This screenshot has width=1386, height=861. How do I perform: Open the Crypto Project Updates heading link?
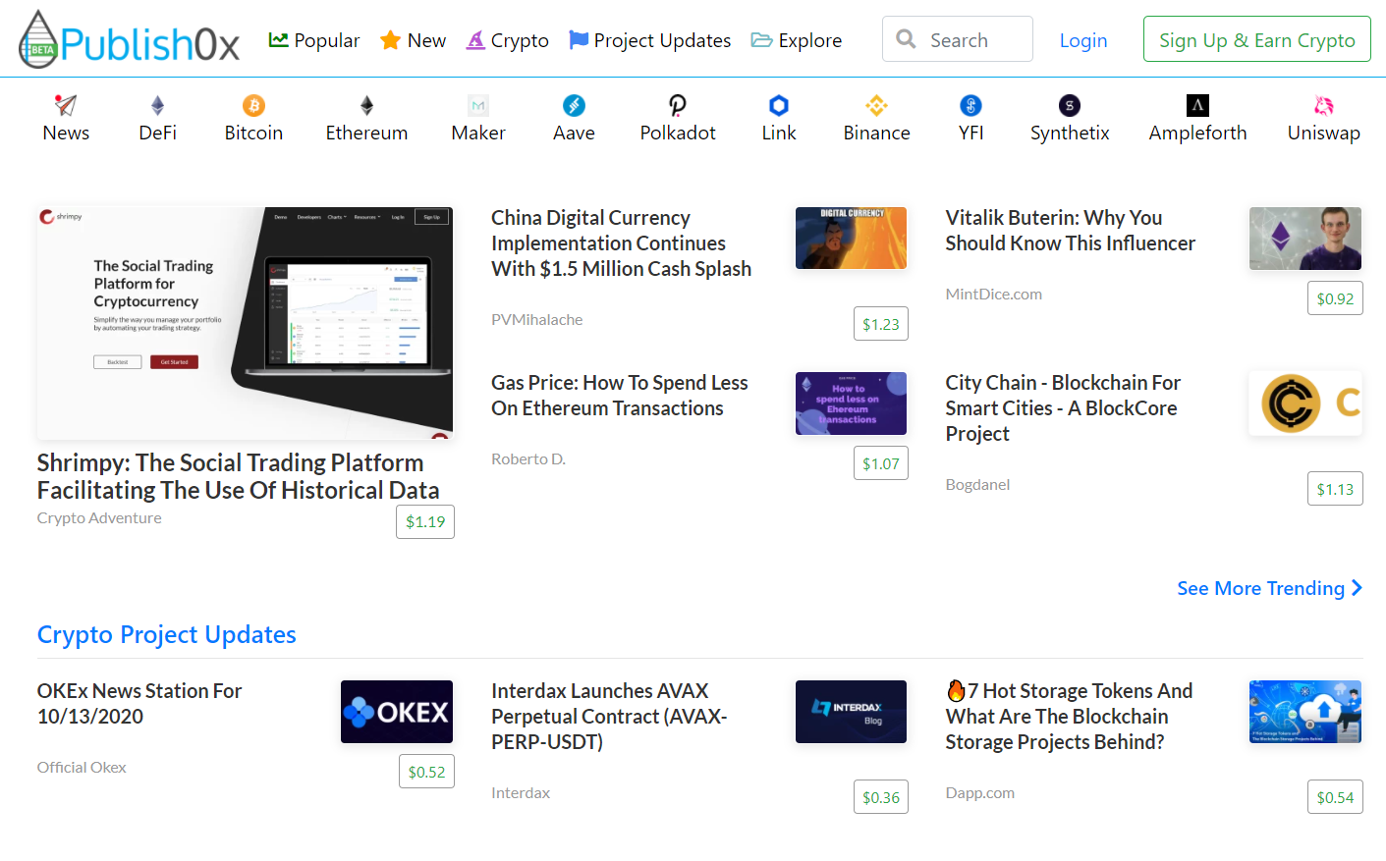(x=167, y=635)
